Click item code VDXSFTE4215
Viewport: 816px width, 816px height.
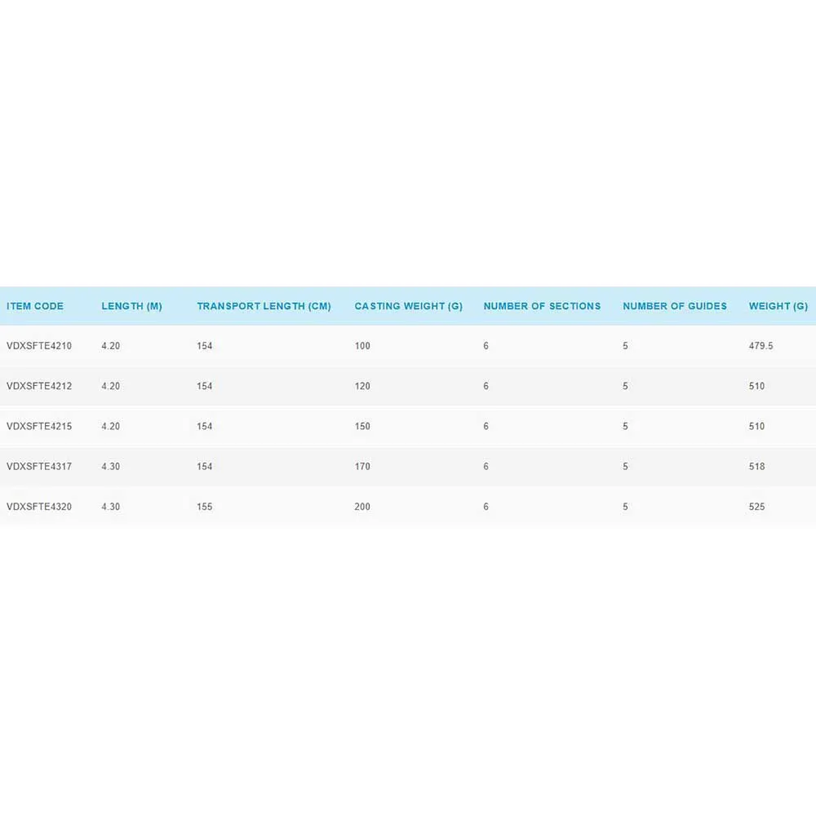coord(39,426)
